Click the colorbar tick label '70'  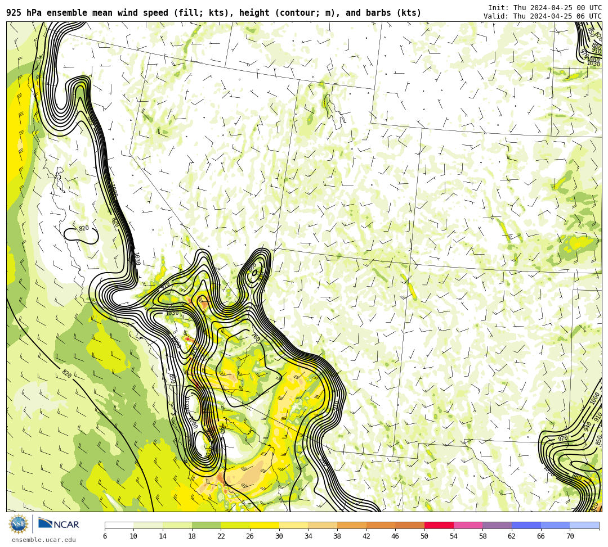[570, 536]
